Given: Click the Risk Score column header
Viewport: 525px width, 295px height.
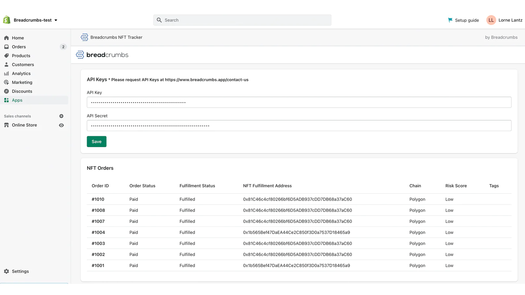Looking at the screenshot, I should 456,186.
